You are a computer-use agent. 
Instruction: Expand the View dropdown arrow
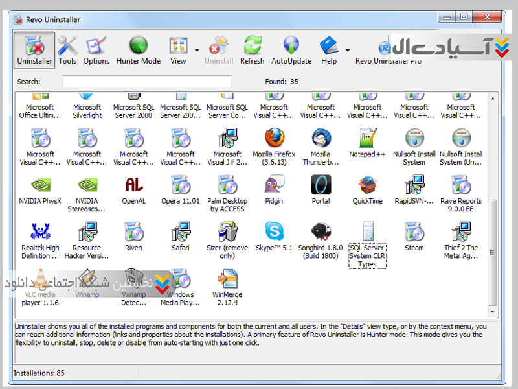(x=196, y=50)
